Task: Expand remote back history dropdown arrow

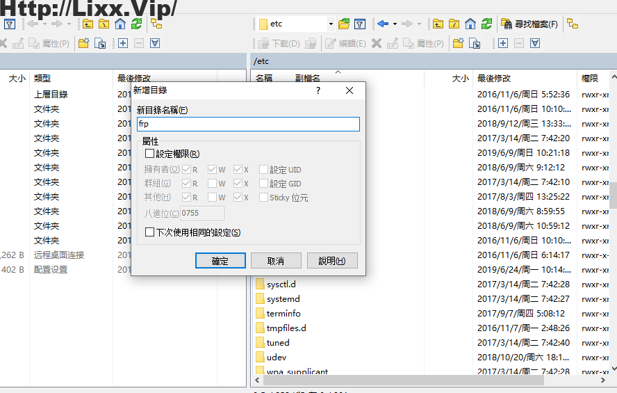Action: tap(395, 24)
